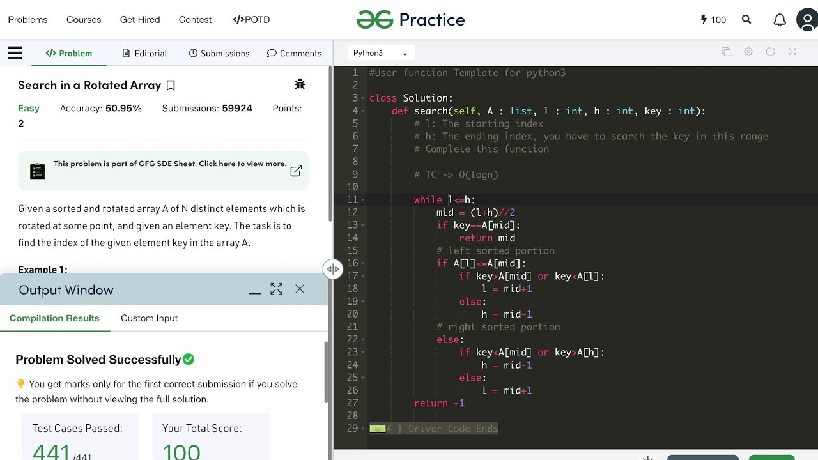Image resolution: width=818 pixels, height=460 pixels.
Task: Click the lightning streak counter 100
Action: (x=714, y=20)
